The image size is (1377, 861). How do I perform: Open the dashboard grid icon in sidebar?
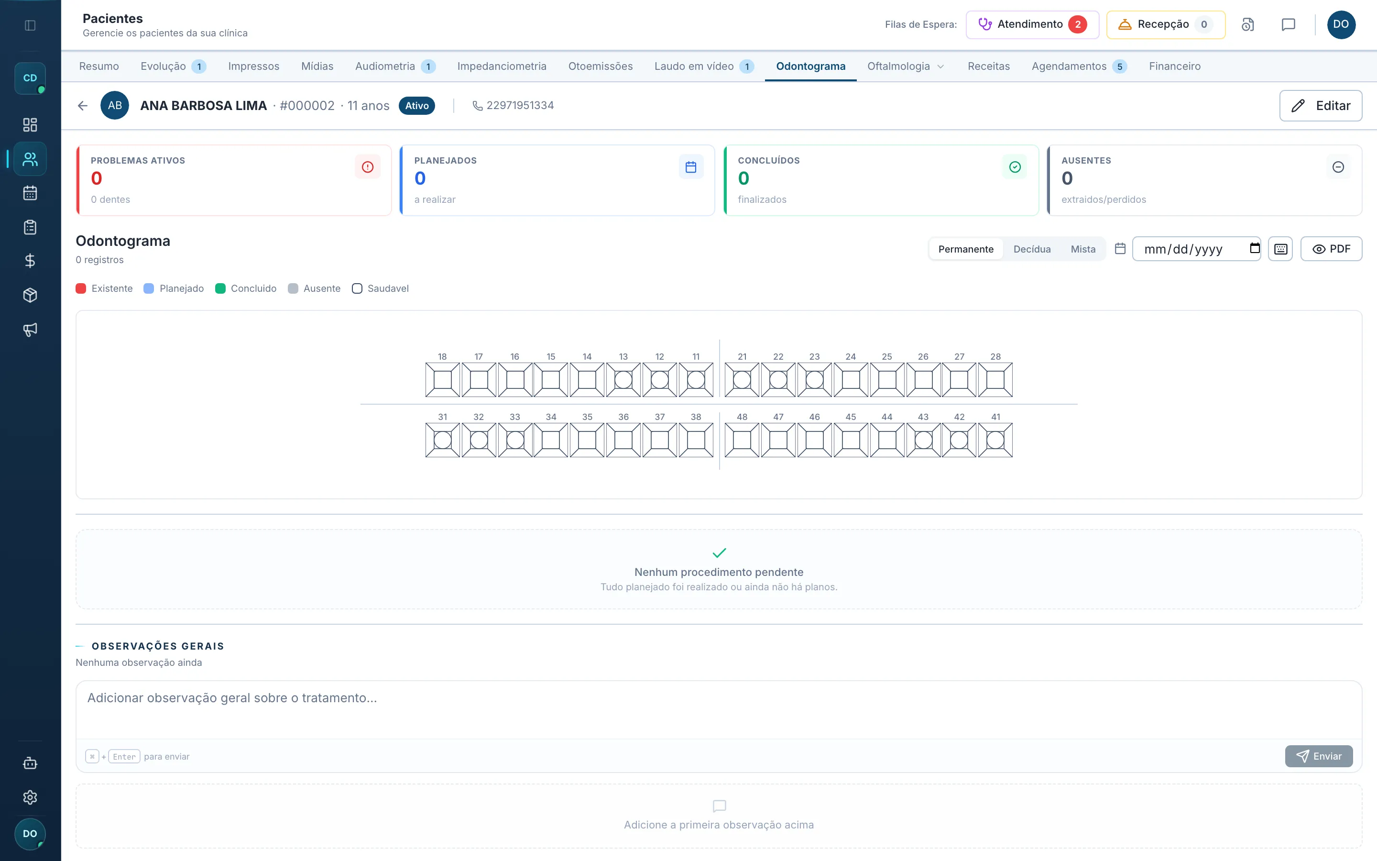[x=30, y=125]
